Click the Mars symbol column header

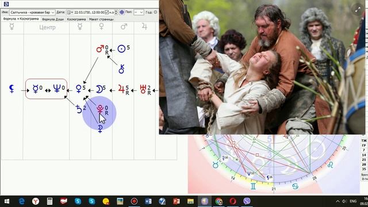tap(124, 27)
